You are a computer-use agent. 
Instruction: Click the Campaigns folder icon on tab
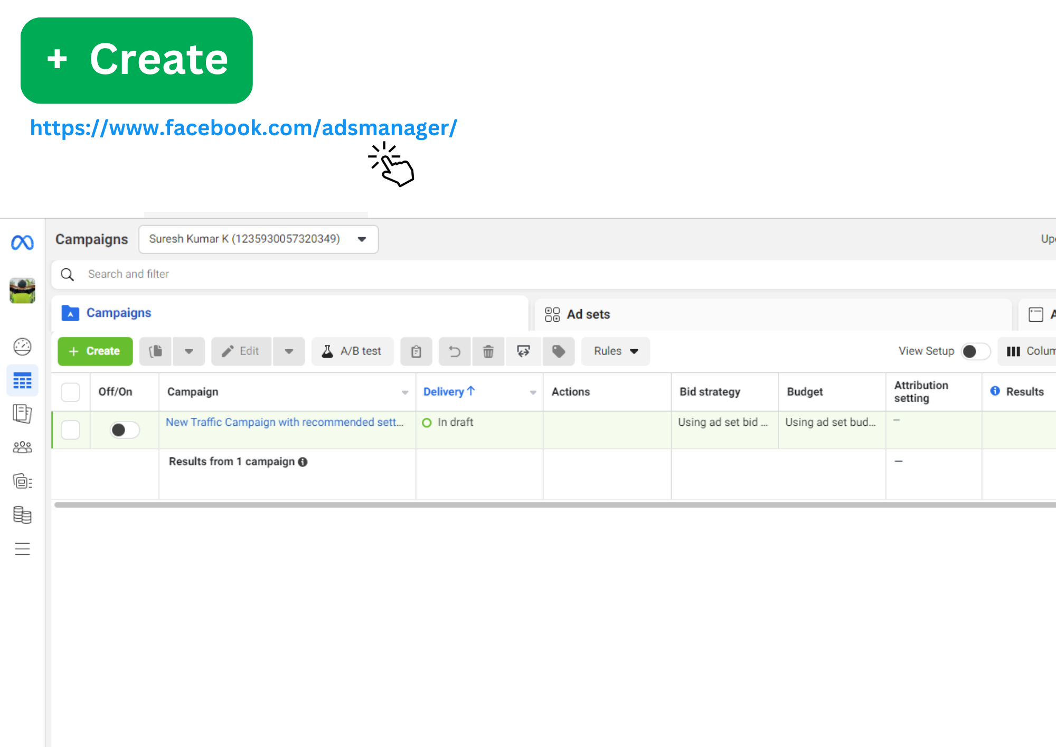tap(70, 313)
